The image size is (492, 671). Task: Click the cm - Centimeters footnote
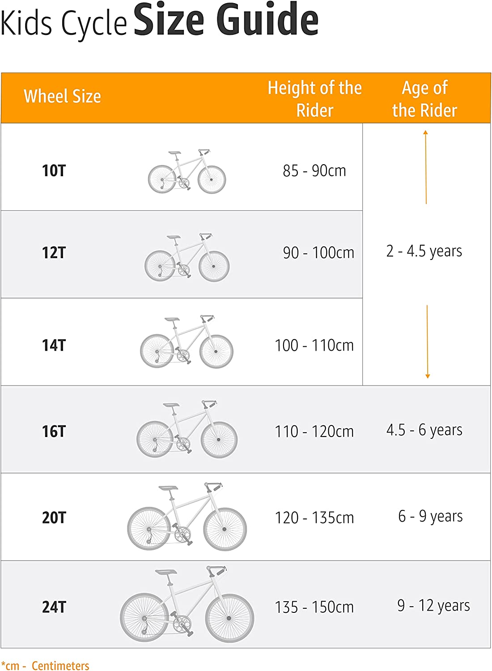(45, 666)
